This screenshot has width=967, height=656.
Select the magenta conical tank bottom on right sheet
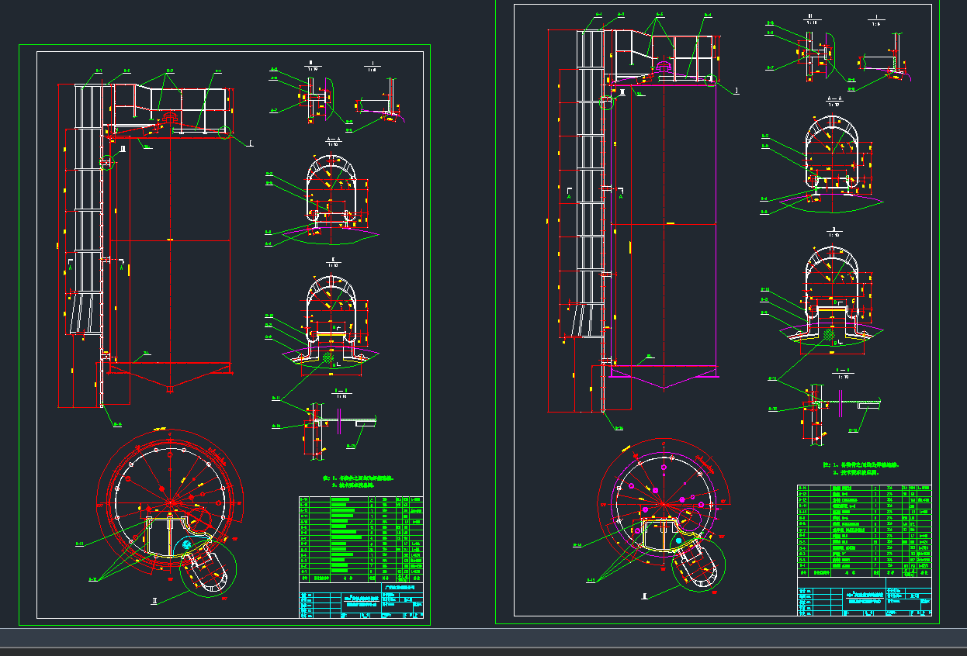coord(664,377)
